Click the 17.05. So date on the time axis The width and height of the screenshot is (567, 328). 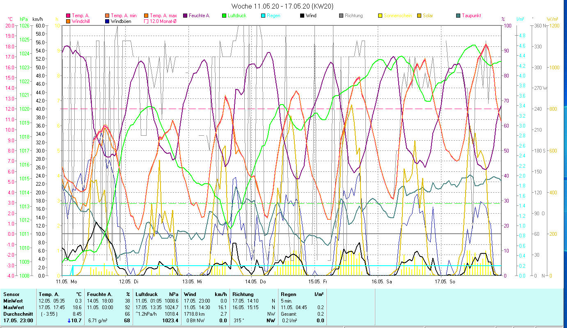(445, 282)
